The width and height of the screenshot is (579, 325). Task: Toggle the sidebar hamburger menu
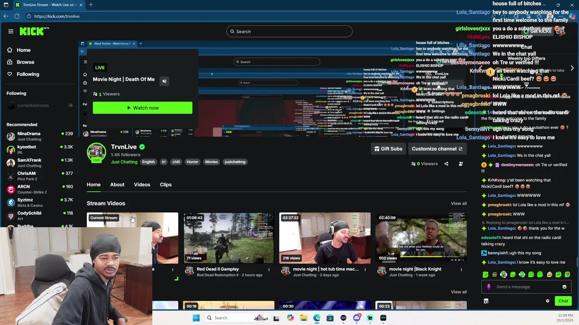tap(10, 31)
